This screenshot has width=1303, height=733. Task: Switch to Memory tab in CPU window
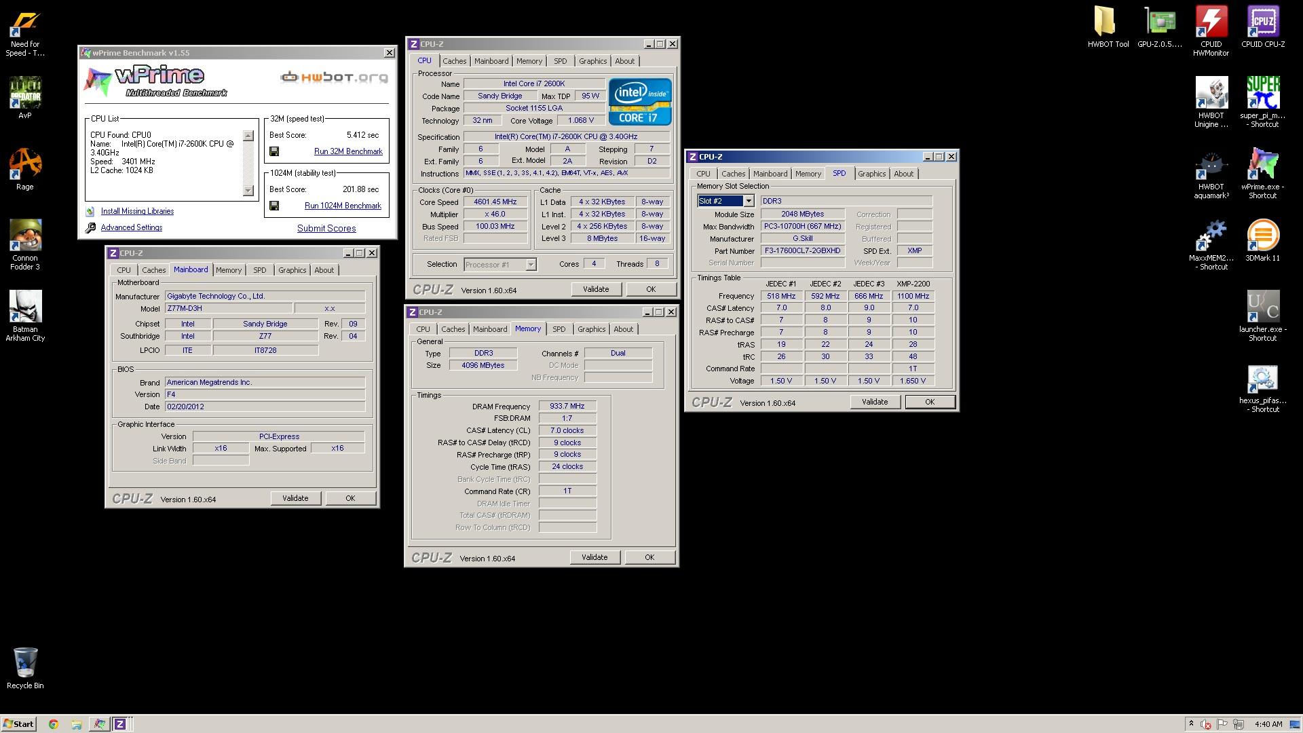529,61
